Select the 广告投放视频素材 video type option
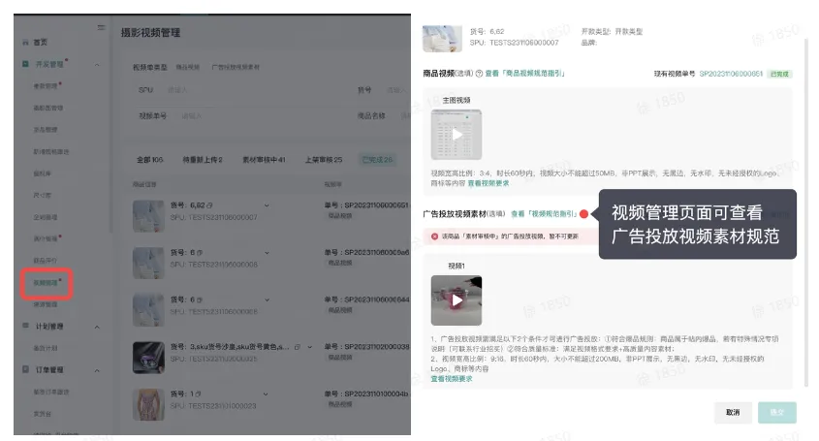 (x=236, y=68)
